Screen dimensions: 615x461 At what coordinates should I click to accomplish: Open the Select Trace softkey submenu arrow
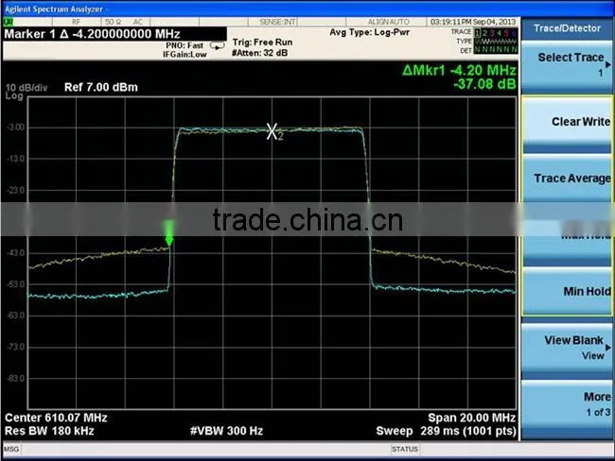[608, 64]
